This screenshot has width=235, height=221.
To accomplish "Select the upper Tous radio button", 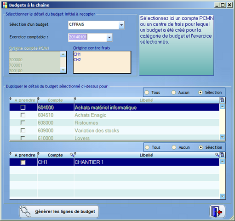I will (x=147, y=93).
